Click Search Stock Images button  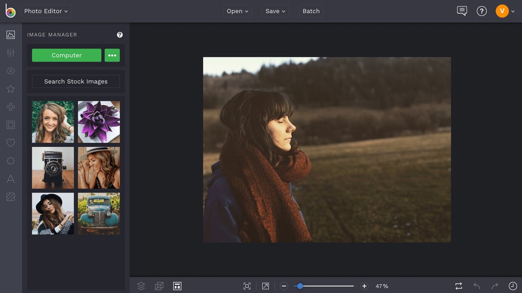coord(76,82)
